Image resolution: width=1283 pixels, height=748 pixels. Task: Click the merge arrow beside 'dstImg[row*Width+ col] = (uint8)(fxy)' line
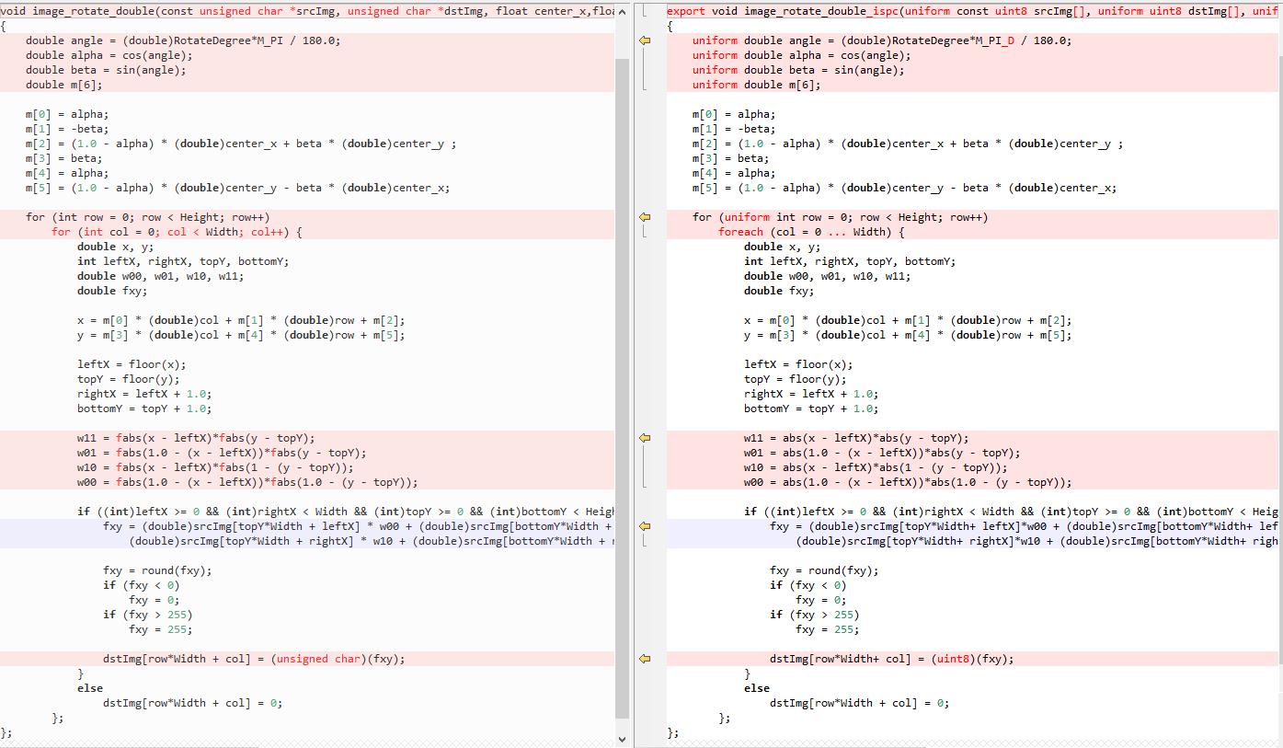(645, 659)
